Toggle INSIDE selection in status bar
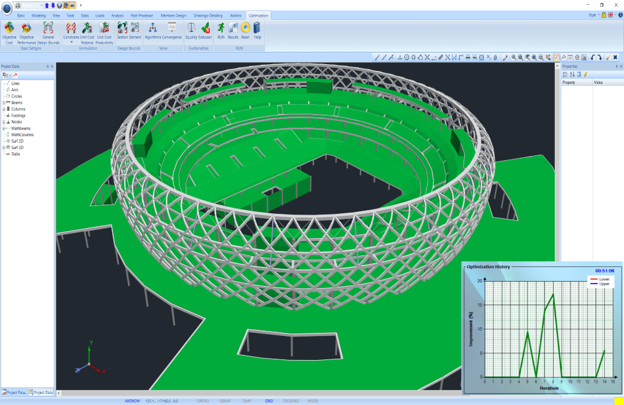This screenshot has height=405, width=624. [x=313, y=401]
